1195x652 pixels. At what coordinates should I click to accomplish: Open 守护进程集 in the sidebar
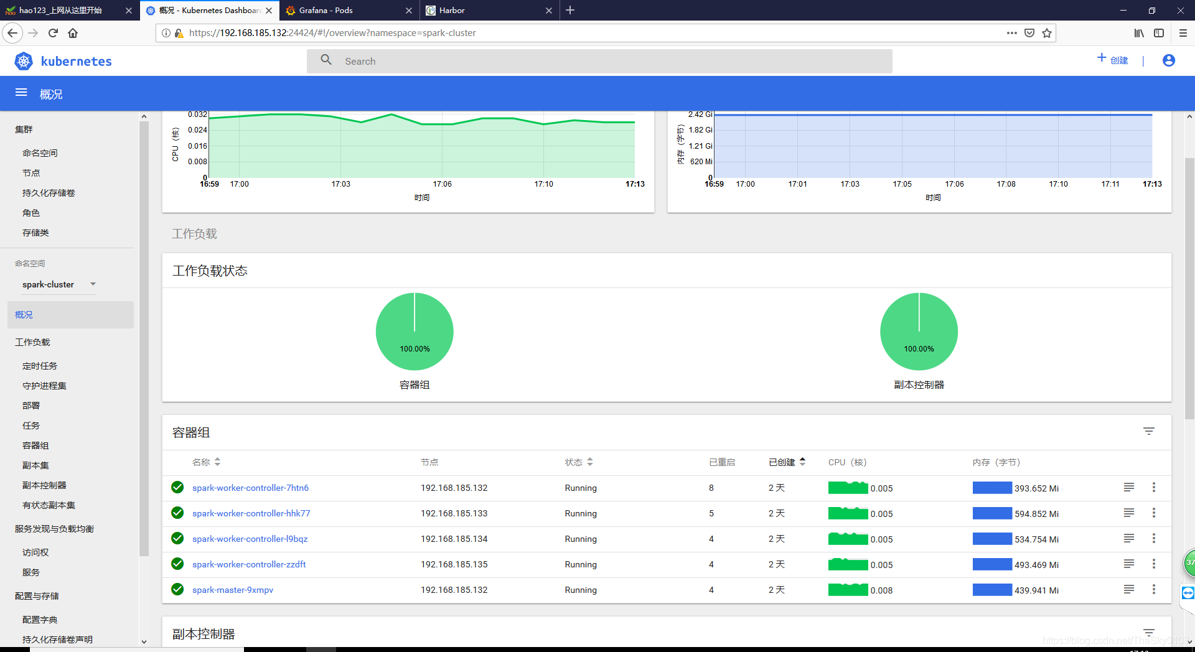coord(44,386)
